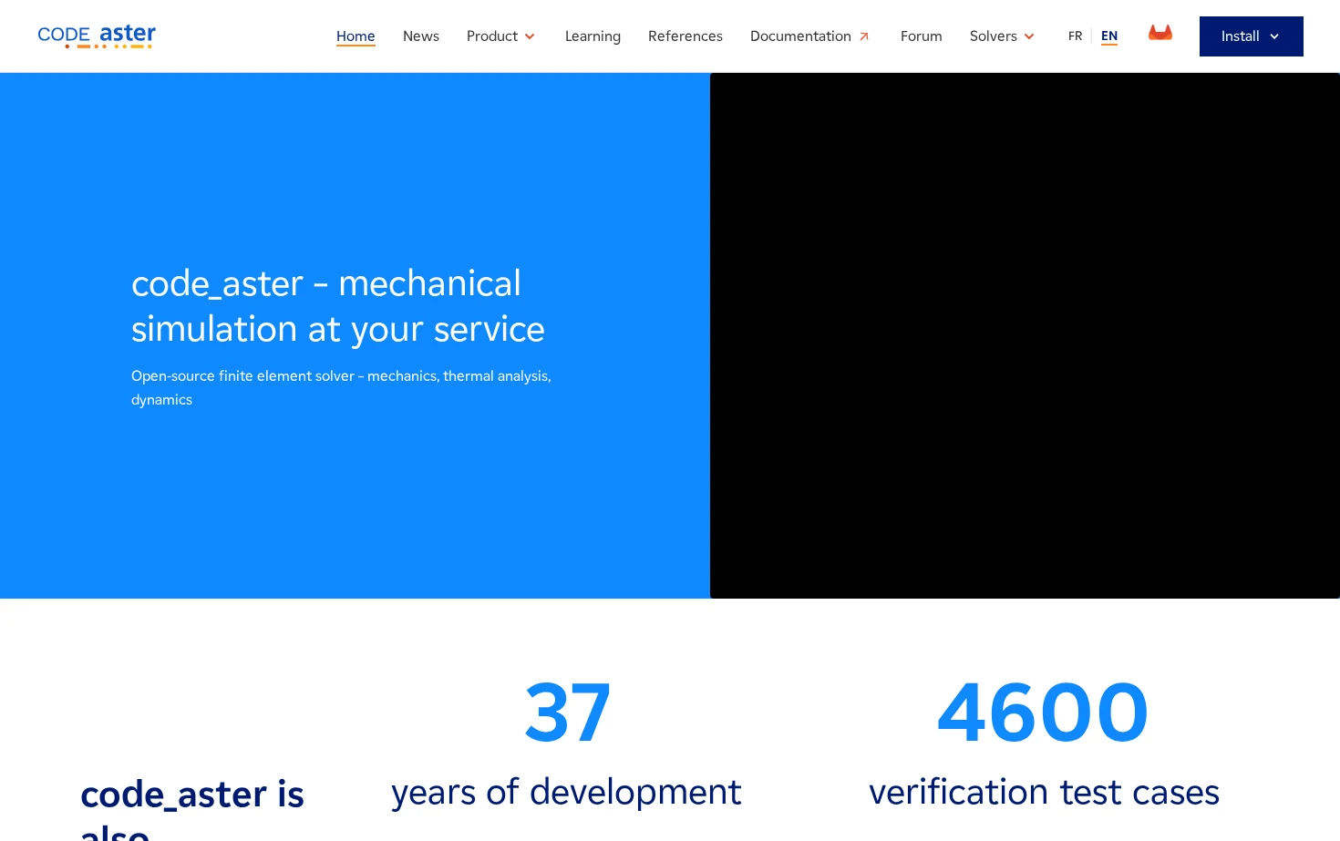Click the Documentation external link arrow icon
Viewport: 1340px width, 841px height.
[864, 36]
